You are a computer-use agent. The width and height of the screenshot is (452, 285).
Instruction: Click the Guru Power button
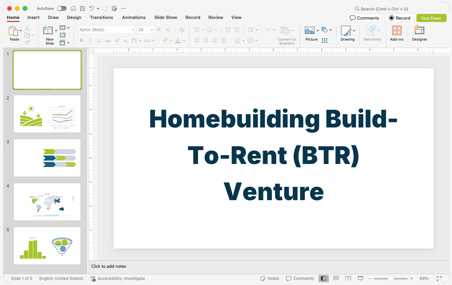(431, 18)
